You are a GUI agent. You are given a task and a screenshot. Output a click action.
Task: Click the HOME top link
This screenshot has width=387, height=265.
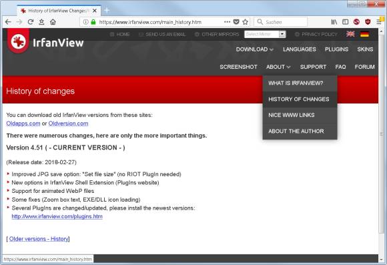coord(119,34)
